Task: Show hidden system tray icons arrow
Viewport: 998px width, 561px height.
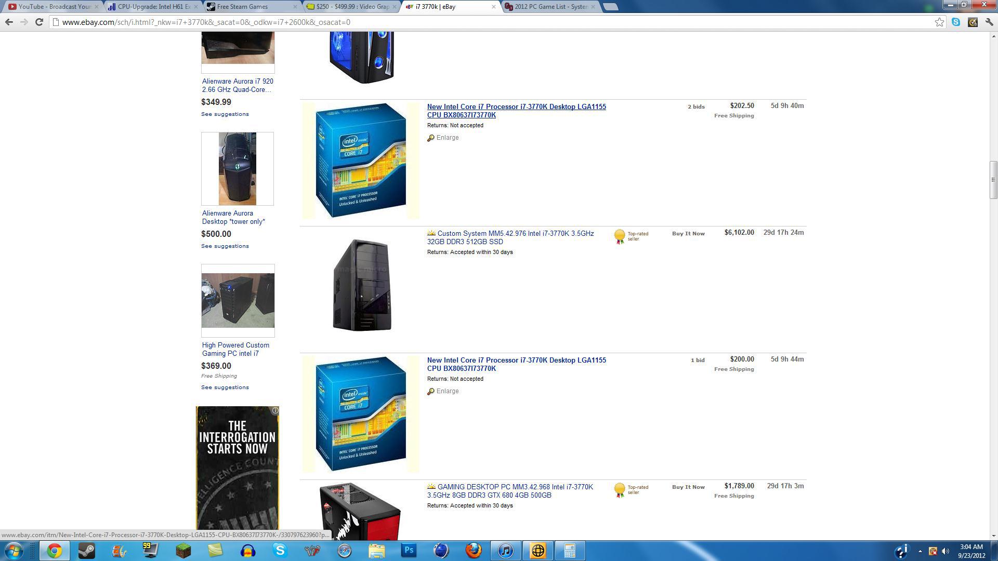Action: [x=920, y=551]
